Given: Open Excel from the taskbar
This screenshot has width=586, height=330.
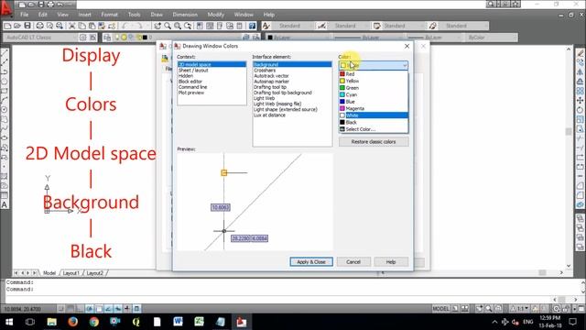Looking at the screenshot, I should (x=200, y=322).
